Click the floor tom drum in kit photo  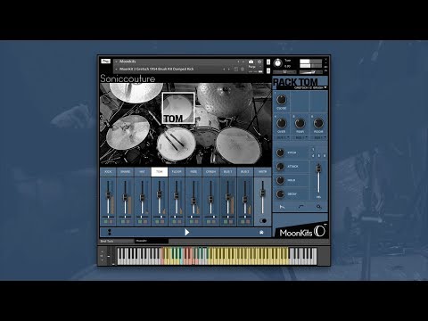(x=239, y=145)
